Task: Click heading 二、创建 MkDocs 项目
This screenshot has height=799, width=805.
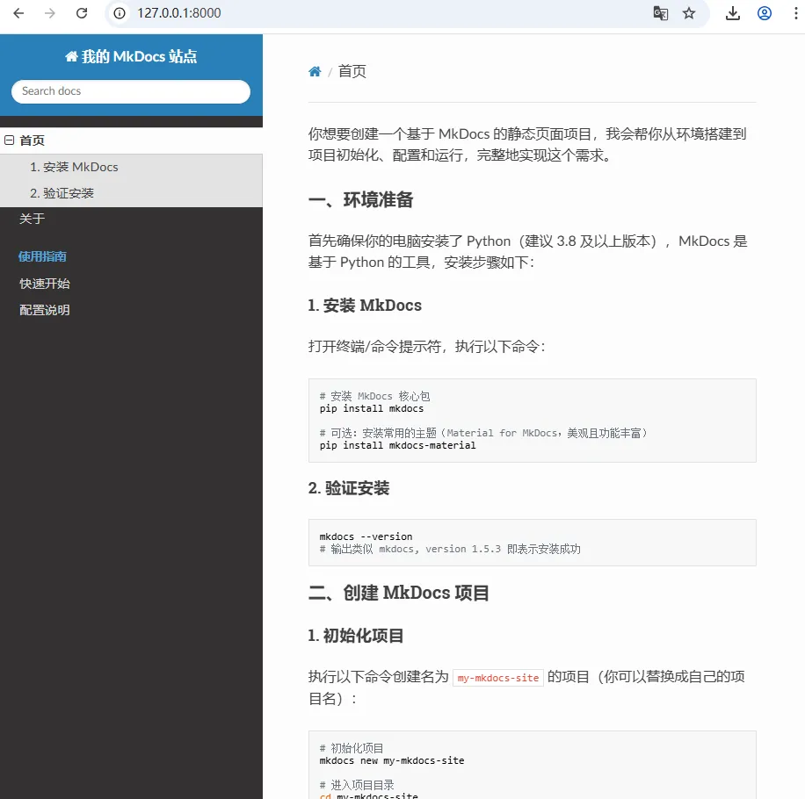Action: pos(398,593)
